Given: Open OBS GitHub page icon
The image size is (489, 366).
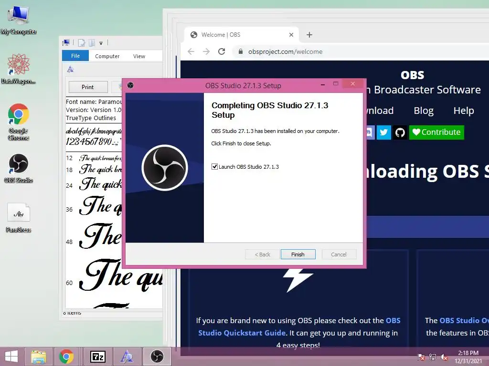Looking at the screenshot, I should tap(400, 132).
